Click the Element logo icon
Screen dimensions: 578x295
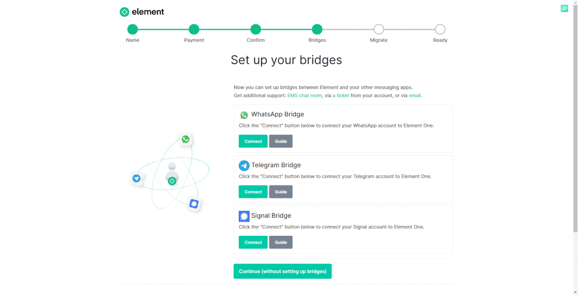tap(124, 12)
